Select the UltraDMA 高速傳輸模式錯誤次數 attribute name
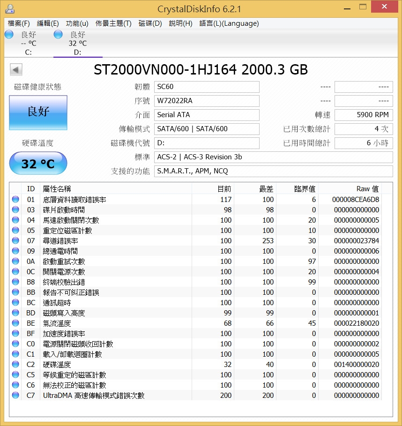Screen dimensions: 402x426 [x=94, y=396]
